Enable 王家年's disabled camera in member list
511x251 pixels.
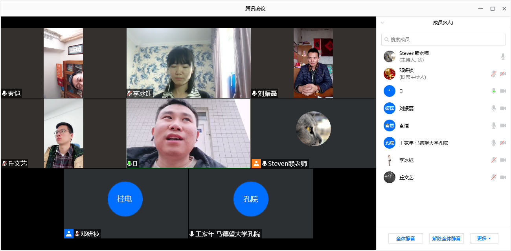(x=503, y=143)
